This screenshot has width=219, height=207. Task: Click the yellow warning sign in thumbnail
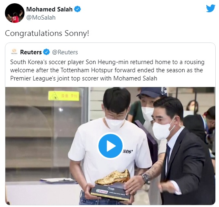[64, 96]
